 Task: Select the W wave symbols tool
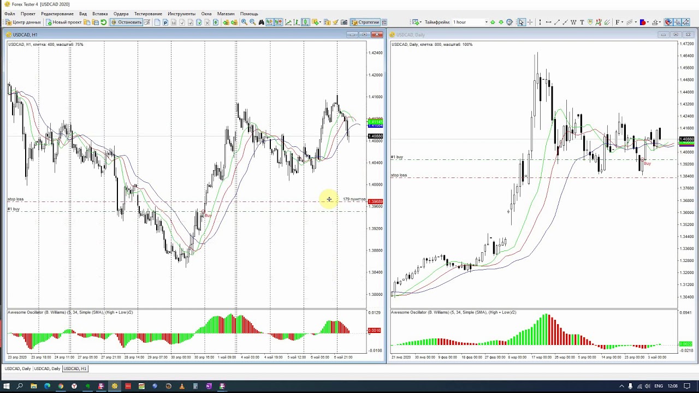click(573, 22)
